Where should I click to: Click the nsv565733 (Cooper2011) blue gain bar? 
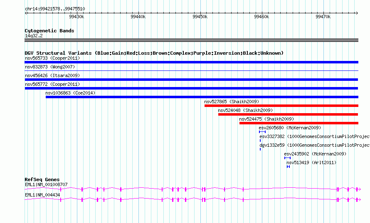click(191, 62)
